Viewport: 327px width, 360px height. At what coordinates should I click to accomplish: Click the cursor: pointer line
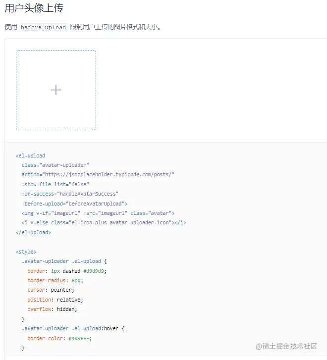coord(51,290)
